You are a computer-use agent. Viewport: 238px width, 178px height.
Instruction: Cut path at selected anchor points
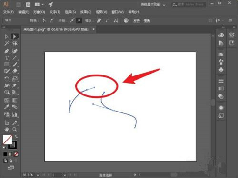(x=116, y=20)
